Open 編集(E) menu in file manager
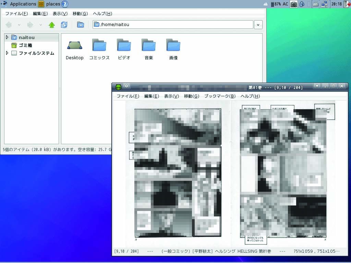 click(40, 14)
